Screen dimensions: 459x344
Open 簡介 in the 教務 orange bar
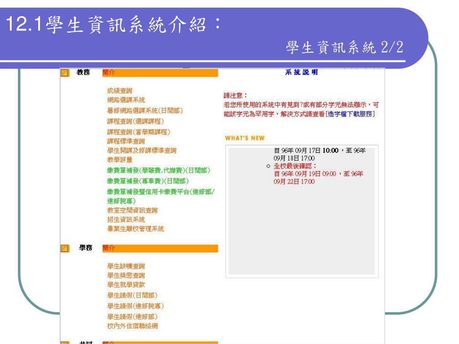[108, 72]
